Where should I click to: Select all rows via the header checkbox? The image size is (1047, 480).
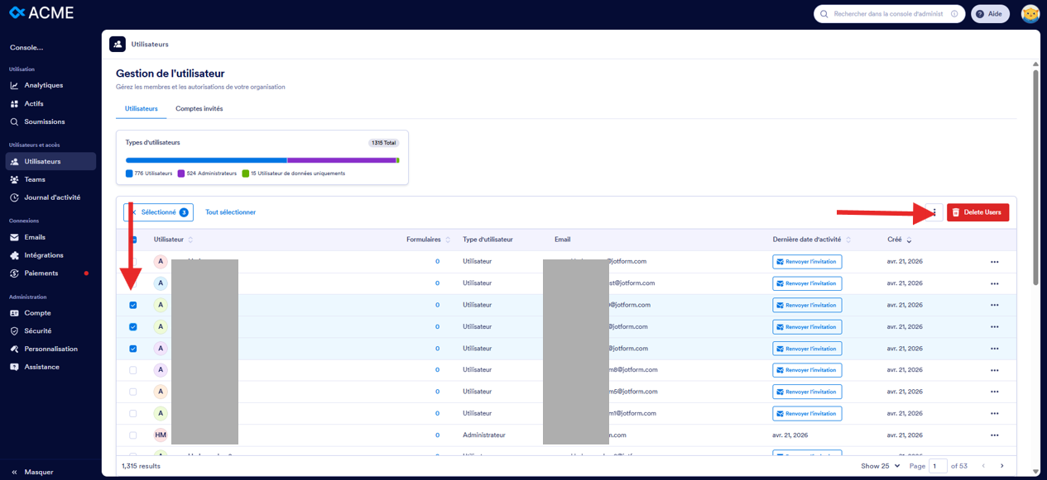[132, 239]
